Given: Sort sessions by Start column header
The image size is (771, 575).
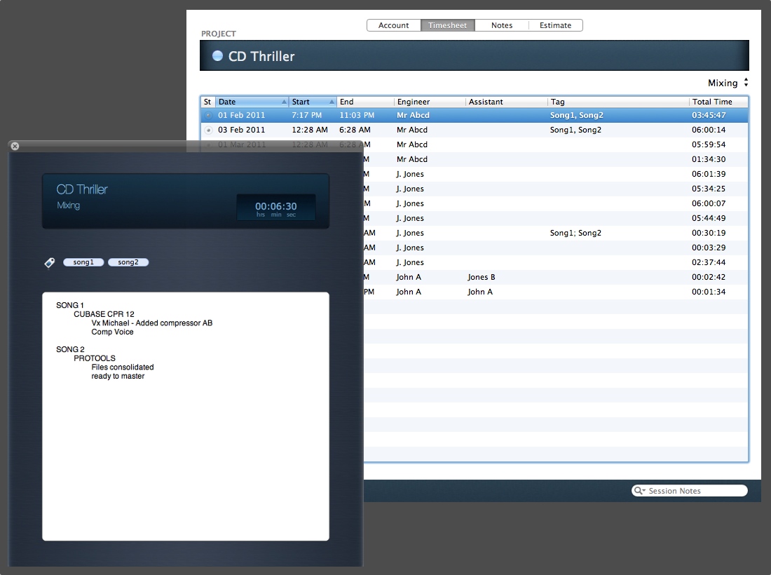Looking at the screenshot, I should click(312, 102).
